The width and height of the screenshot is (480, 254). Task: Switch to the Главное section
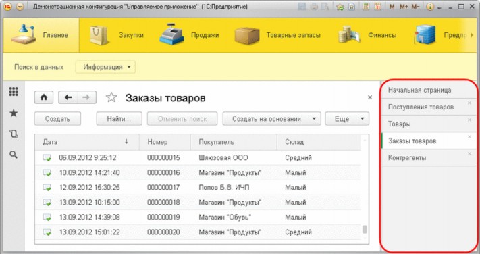coord(41,35)
